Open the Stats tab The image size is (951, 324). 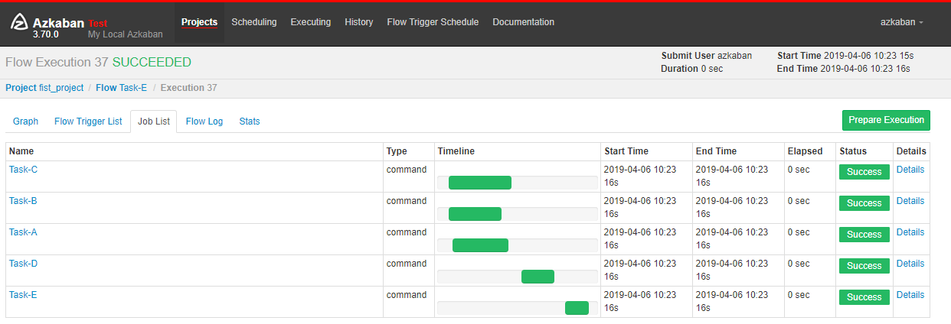pos(250,122)
